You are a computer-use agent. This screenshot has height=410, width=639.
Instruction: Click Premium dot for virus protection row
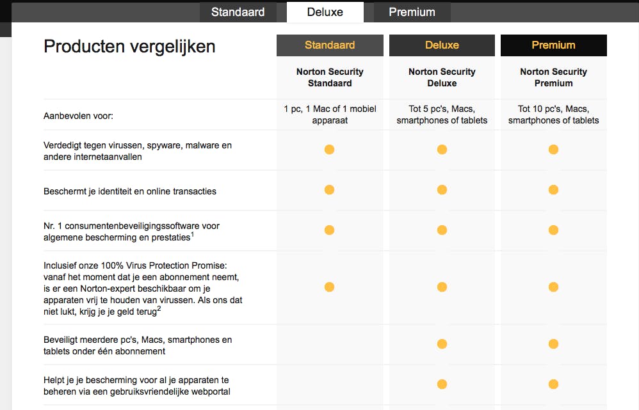[553, 150]
